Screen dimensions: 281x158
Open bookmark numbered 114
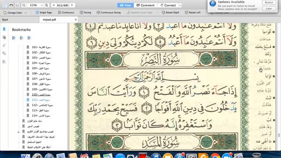tap(41, 116)
